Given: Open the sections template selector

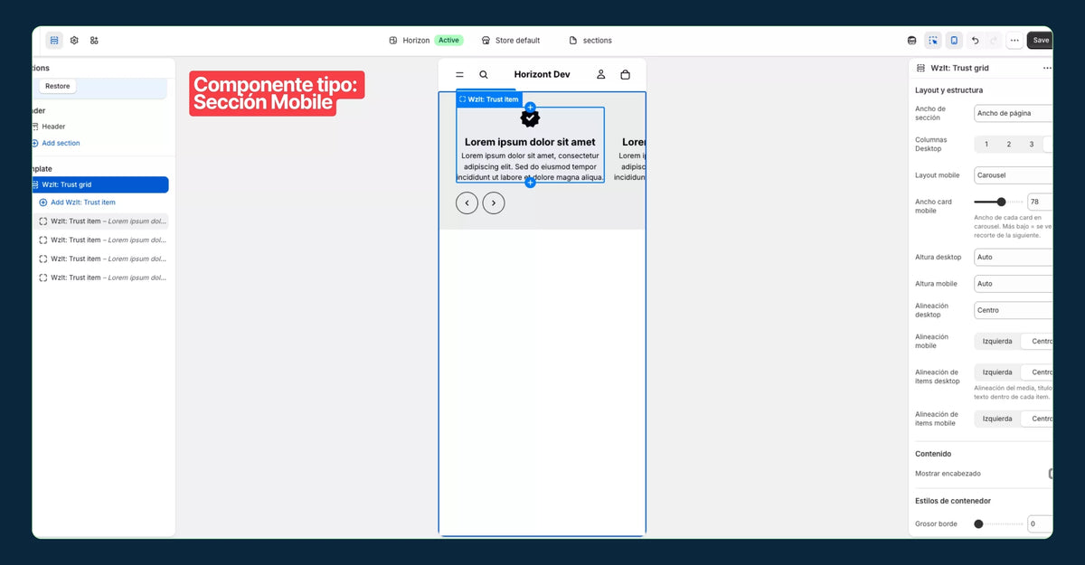Looking at the screenshot, I should point(591,41).
